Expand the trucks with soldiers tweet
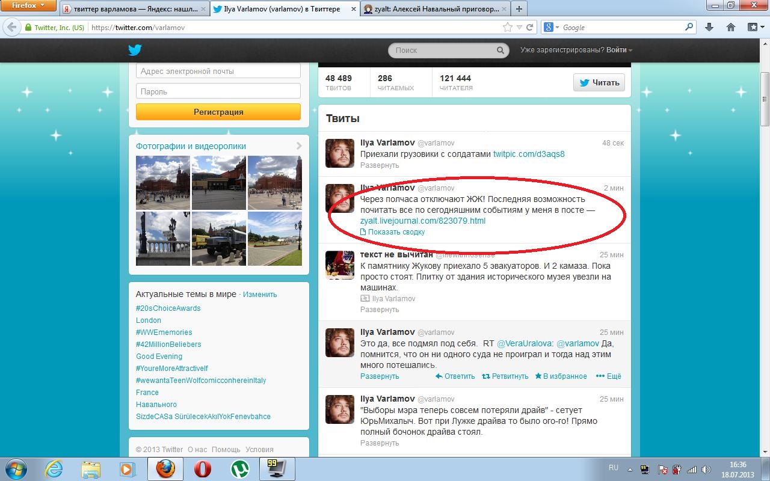770x481 pixels. [380, 165]
